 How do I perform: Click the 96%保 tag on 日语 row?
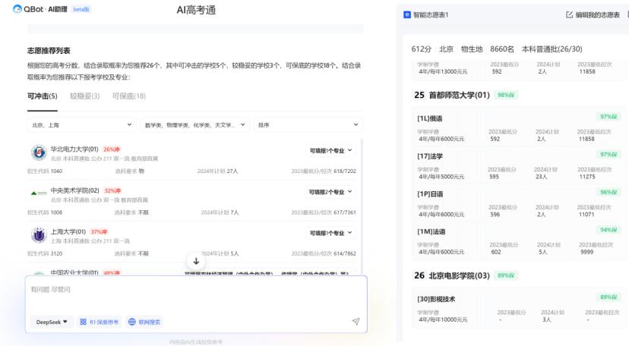[x=608, y=192]
